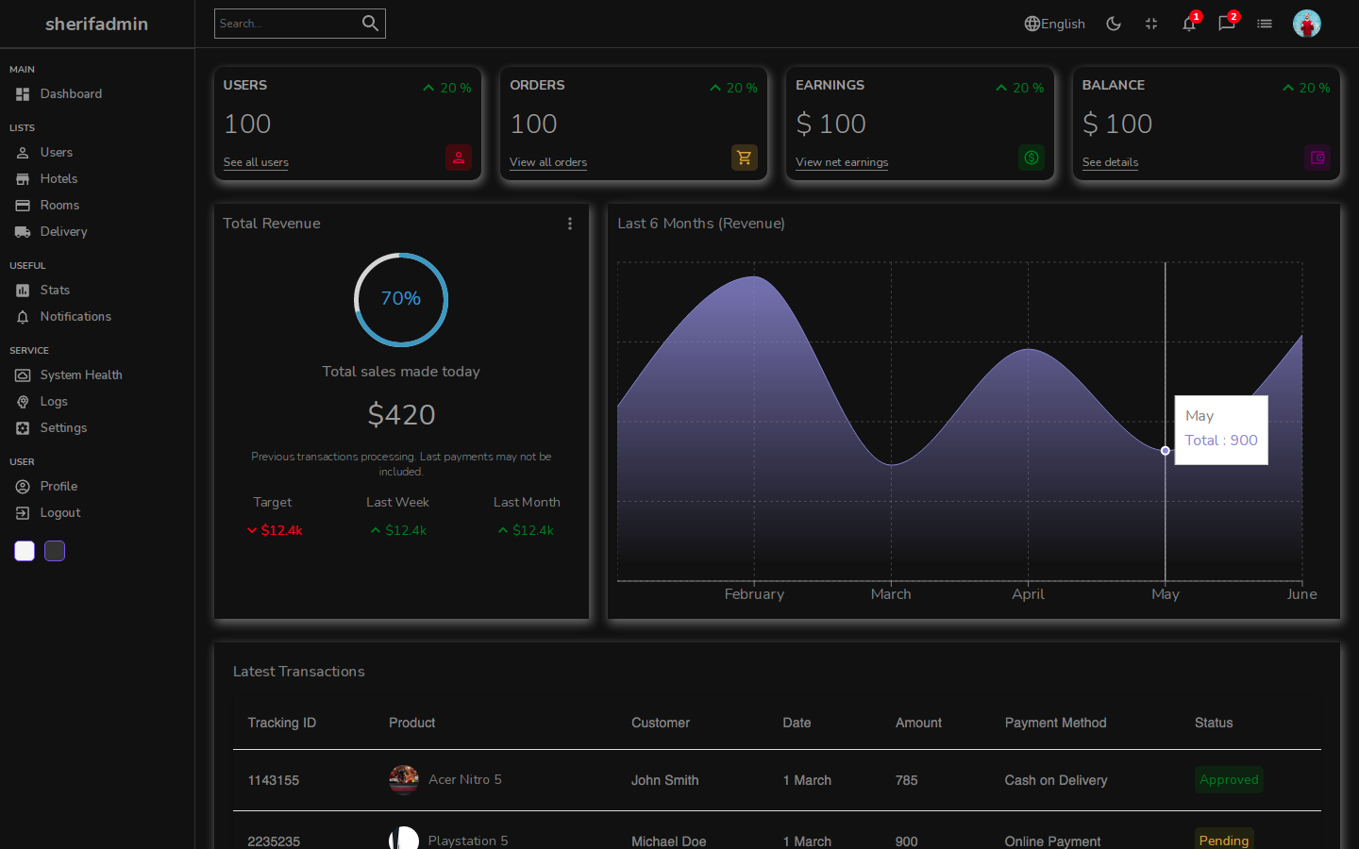Click the shopping cart icon in Orders card
The width and height of the screenshot is (1359, 849).
point(745,158)
